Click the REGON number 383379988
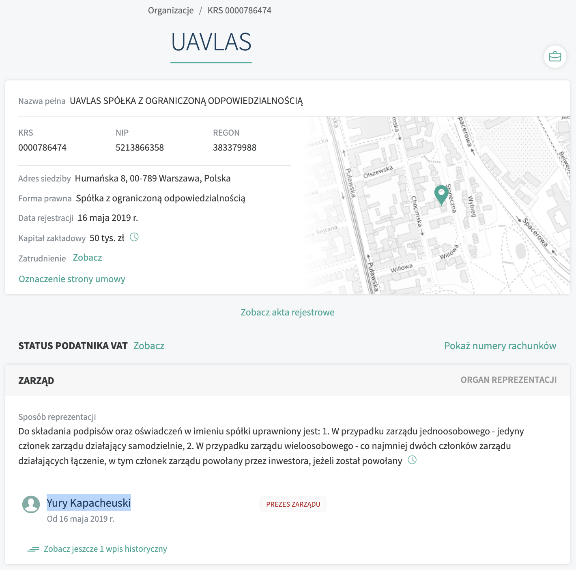Screen dimensions: 576x570 pyautogui.click(x=234, y=147)
